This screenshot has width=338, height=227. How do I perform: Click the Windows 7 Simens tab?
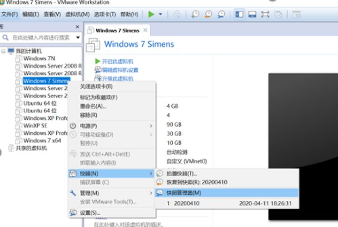(117, 31)
